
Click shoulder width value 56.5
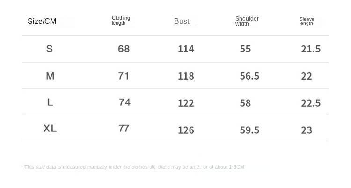[x=249, y=76]
